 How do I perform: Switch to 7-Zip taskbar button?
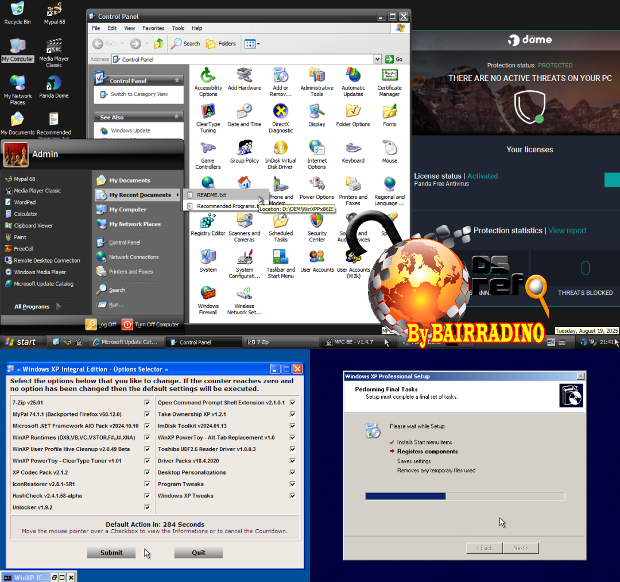tap(281, 342)
